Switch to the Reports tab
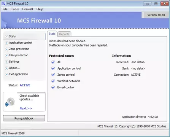 click(64, 34)
